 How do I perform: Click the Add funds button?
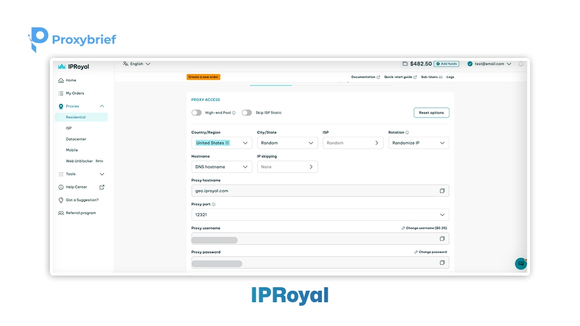[447, 64]
